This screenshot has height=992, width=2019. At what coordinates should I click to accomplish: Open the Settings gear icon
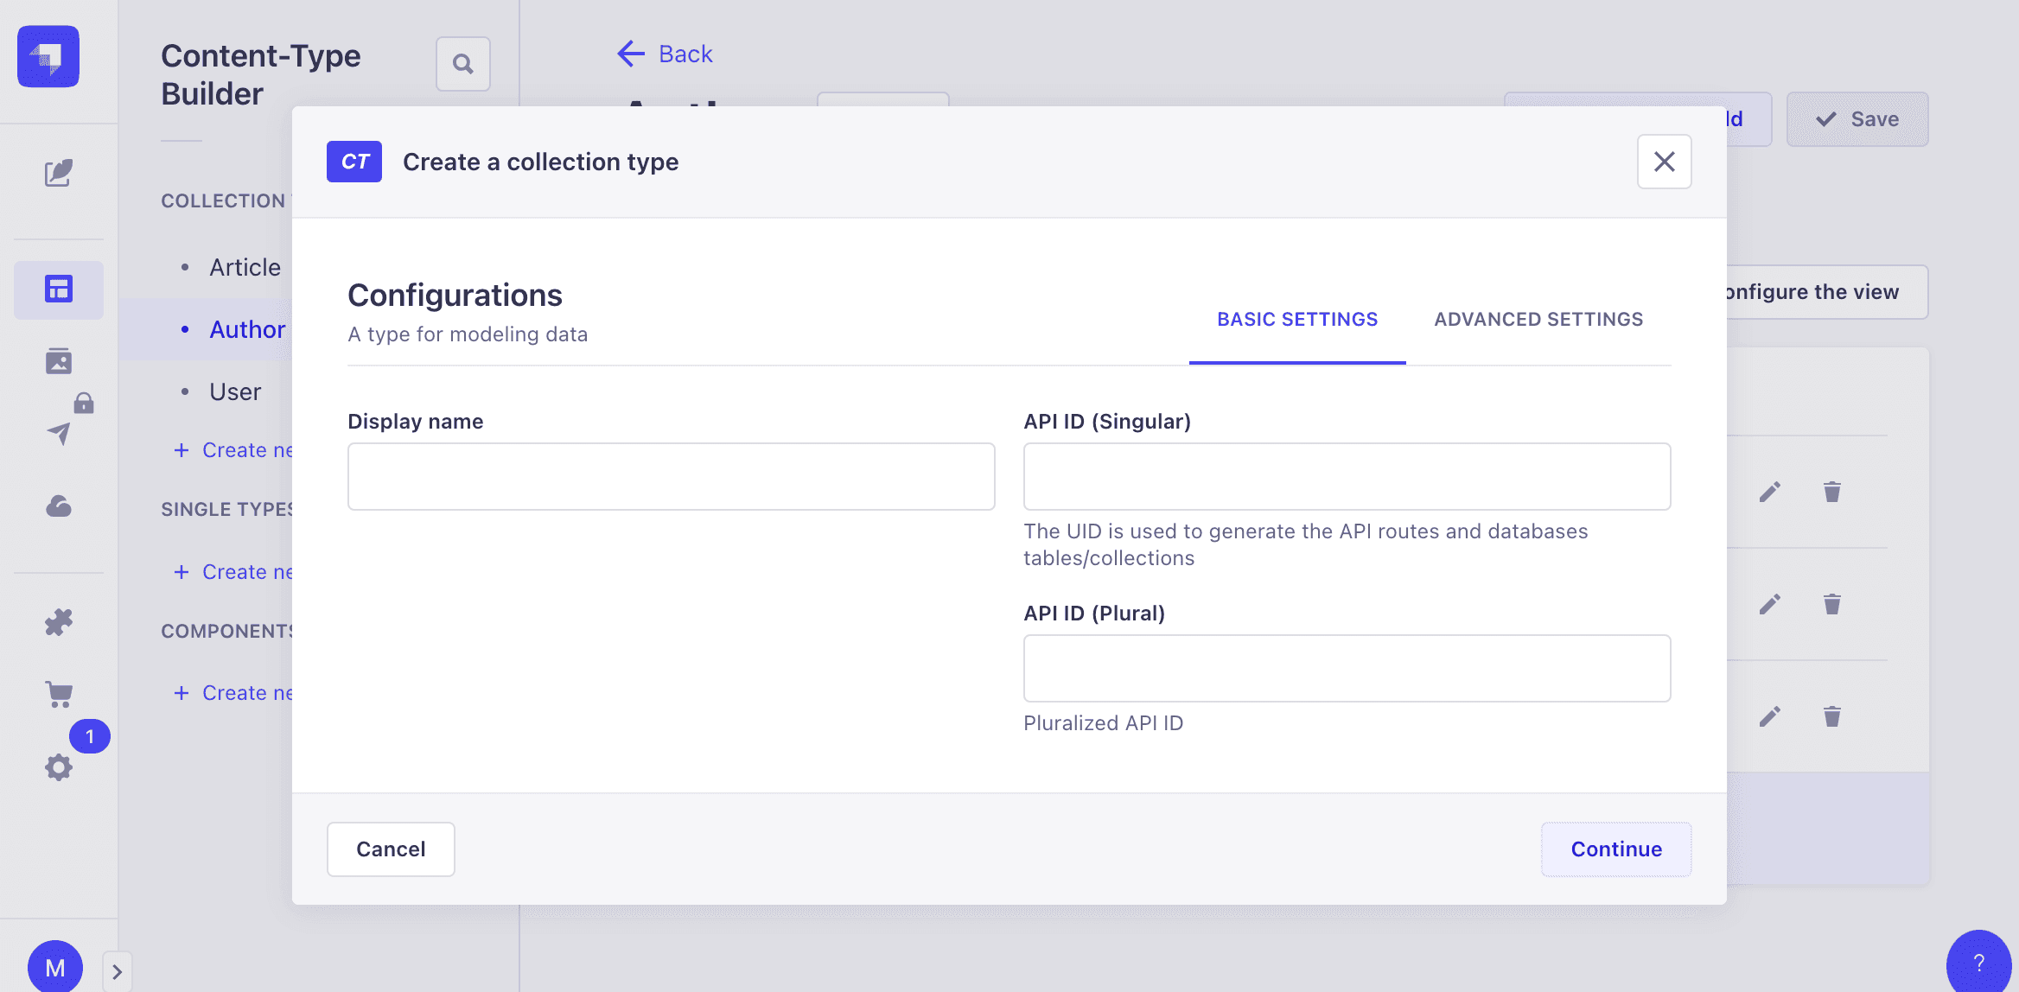[x=59, y=767]
